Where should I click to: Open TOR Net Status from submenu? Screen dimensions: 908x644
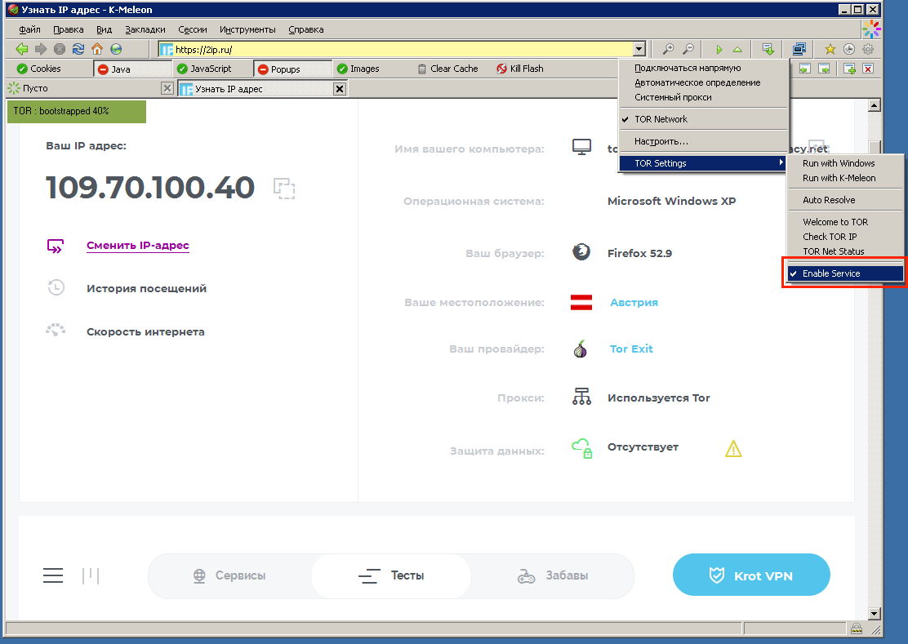[x=845, y=251]
